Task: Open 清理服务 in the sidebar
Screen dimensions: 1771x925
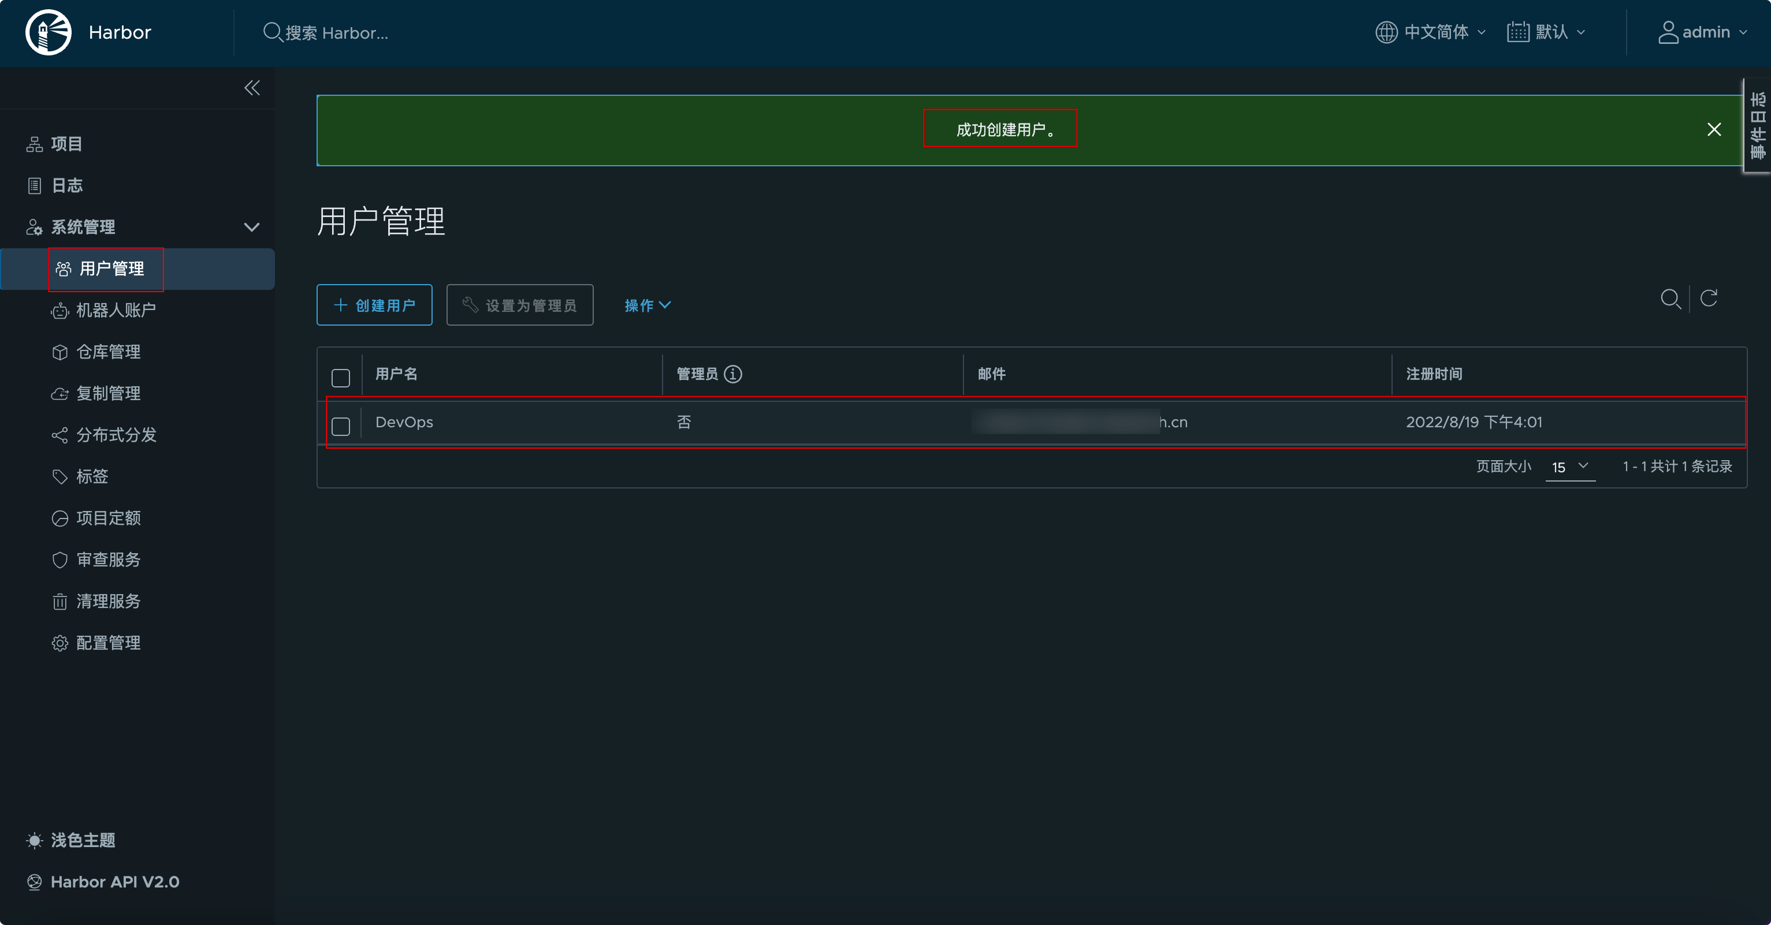Action: pyautogui.click(x=108, y=601)
